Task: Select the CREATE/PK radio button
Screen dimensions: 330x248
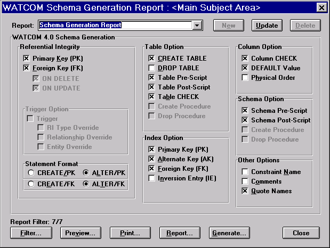Action: (31, 173)
